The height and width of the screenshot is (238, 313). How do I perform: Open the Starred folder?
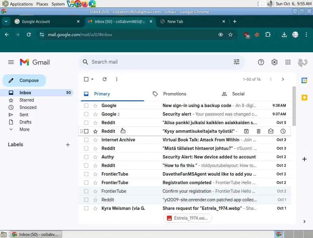point(27,100)
